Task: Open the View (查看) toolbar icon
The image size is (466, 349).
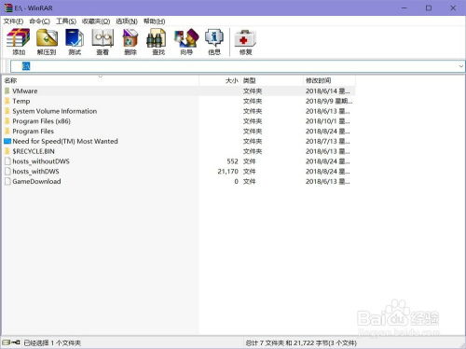Action: pyautogui.click(x=103, y=42)
